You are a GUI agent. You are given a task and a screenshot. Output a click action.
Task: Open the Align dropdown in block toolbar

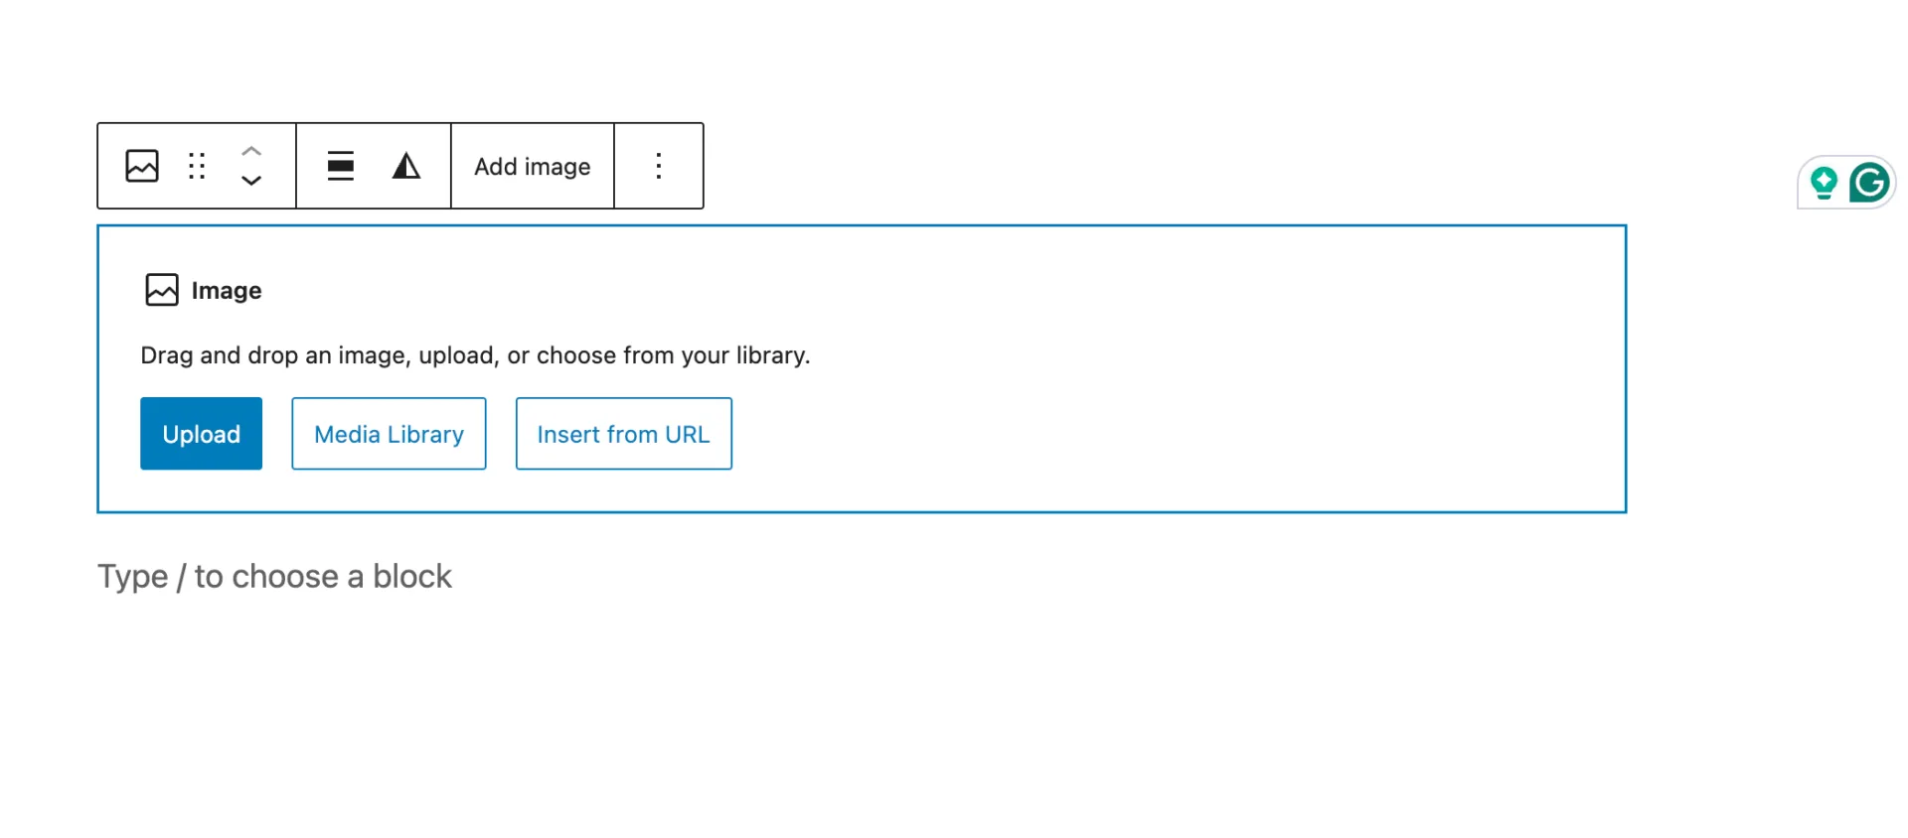[x=341, y=166]
